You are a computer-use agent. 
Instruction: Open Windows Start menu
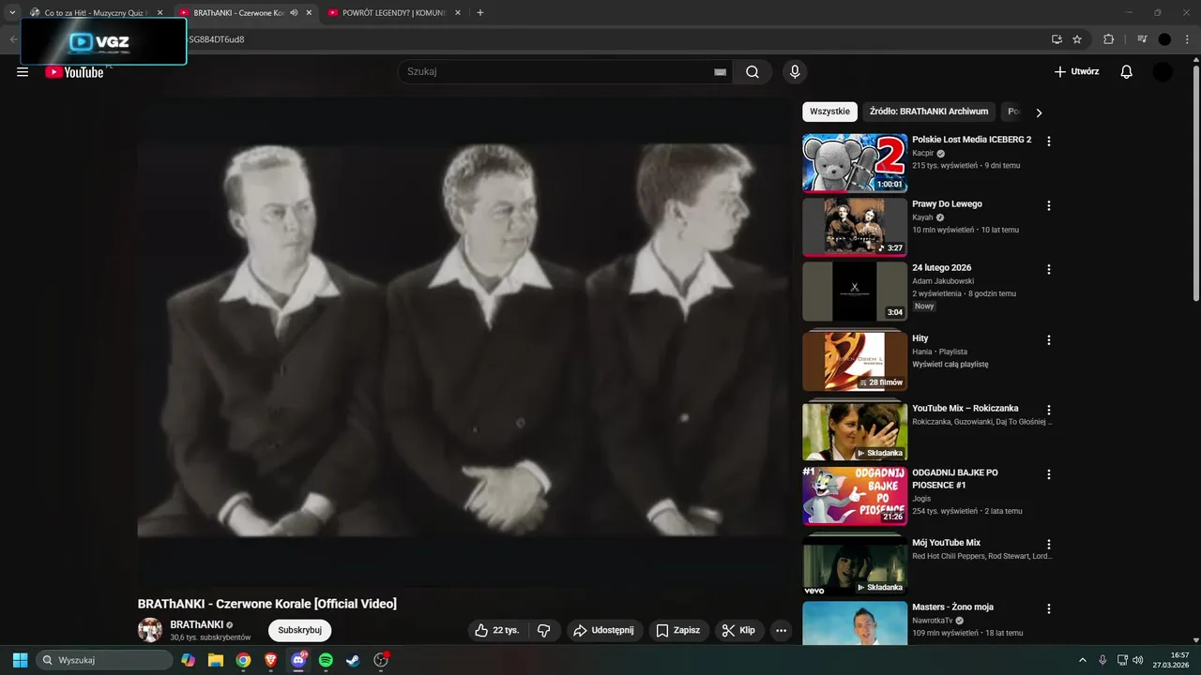click(20, 660)
